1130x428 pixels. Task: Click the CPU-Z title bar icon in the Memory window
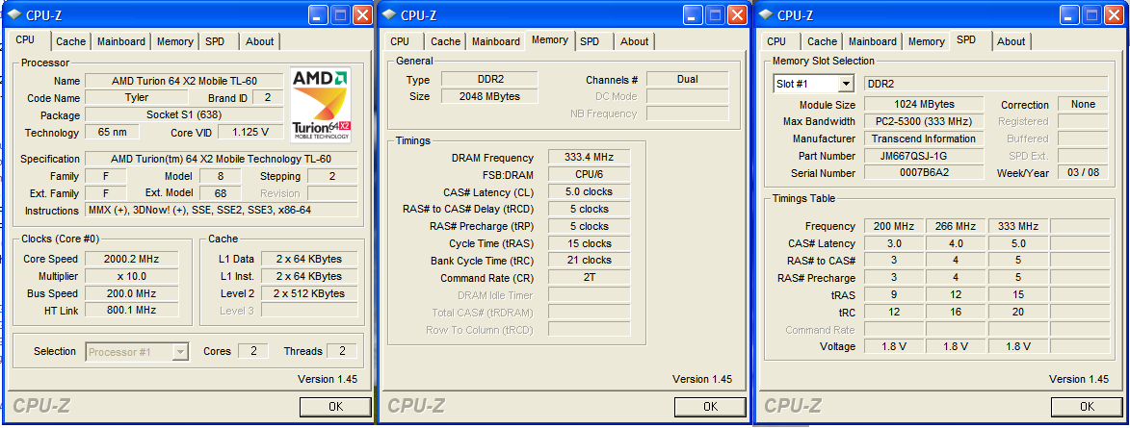click(389, 14)
